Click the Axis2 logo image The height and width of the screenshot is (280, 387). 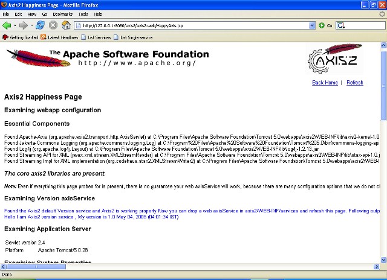[x=334, y=59]
